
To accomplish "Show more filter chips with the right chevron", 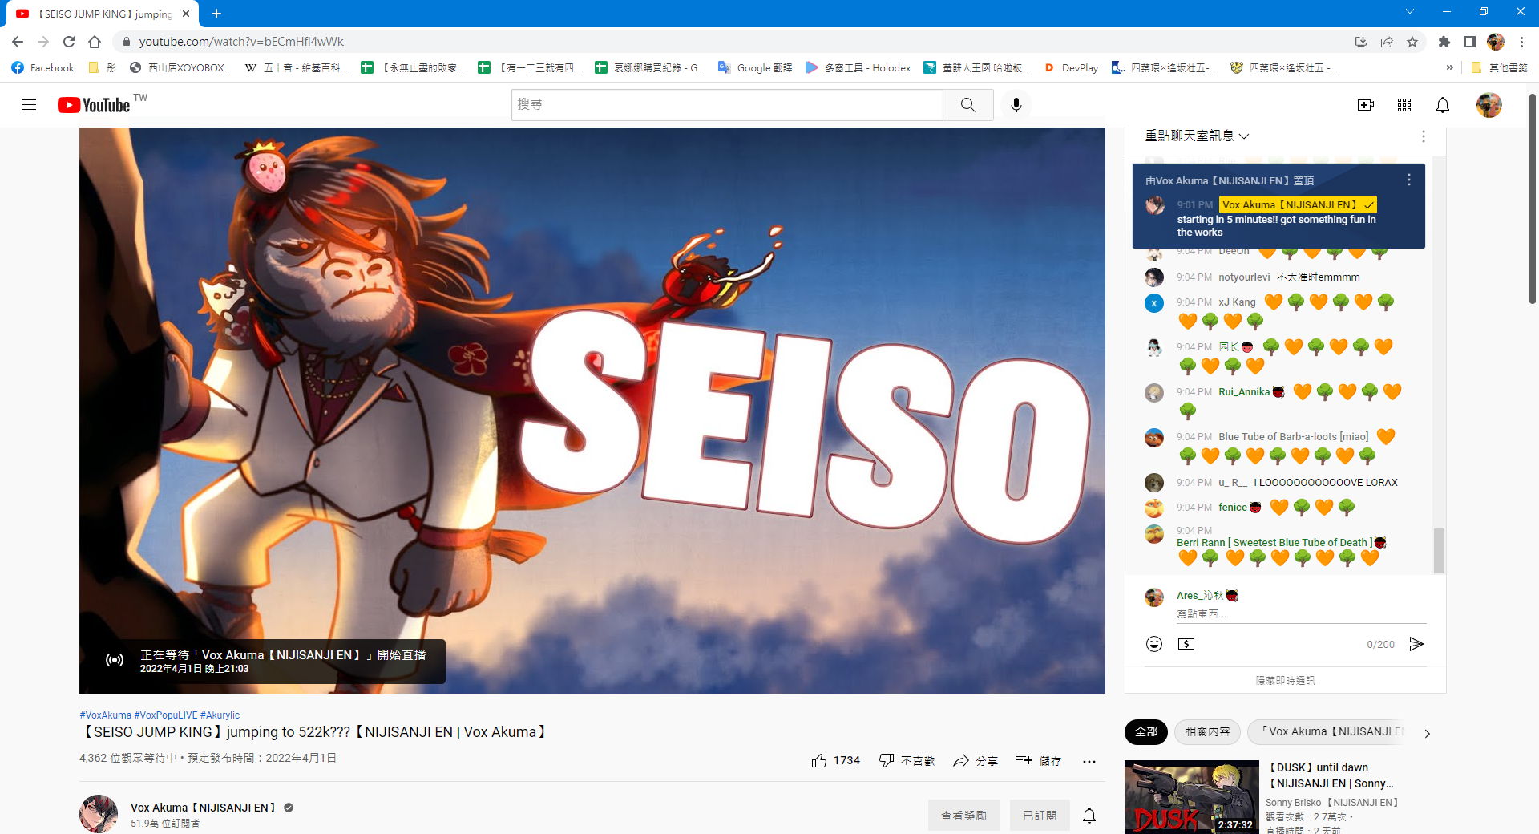I will pyautogui.click(x=1427, y=733).
